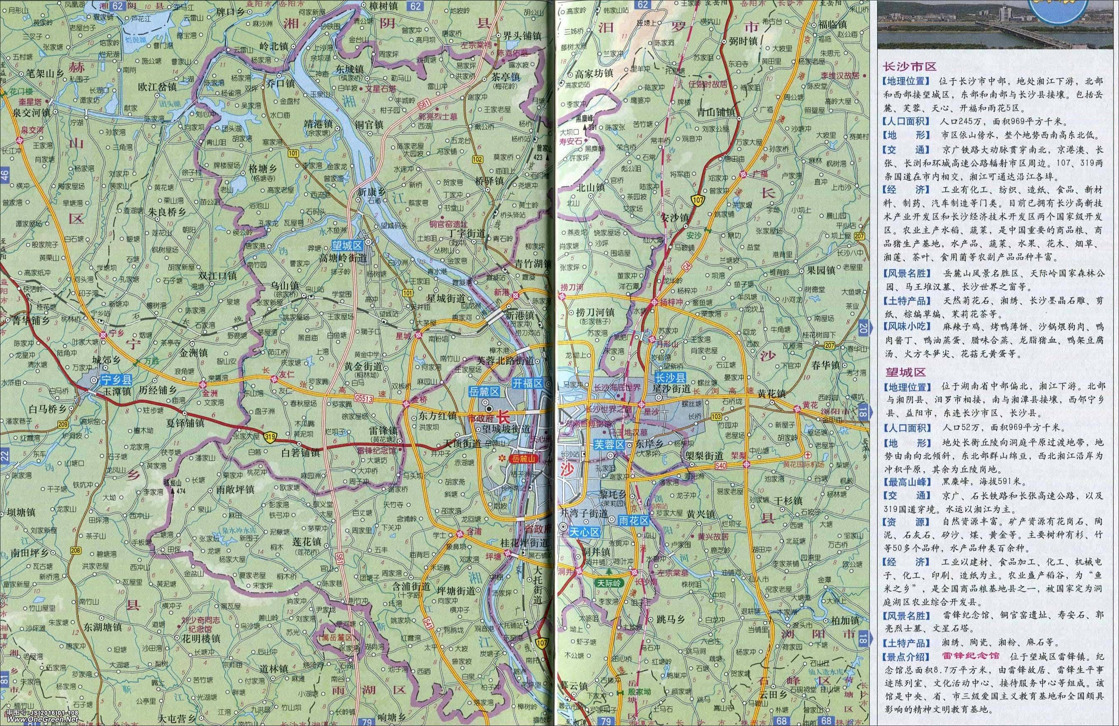Click the blue page tab 46 on left edge
Screen dimensions: 1119x726
click(x=4, y=176)
